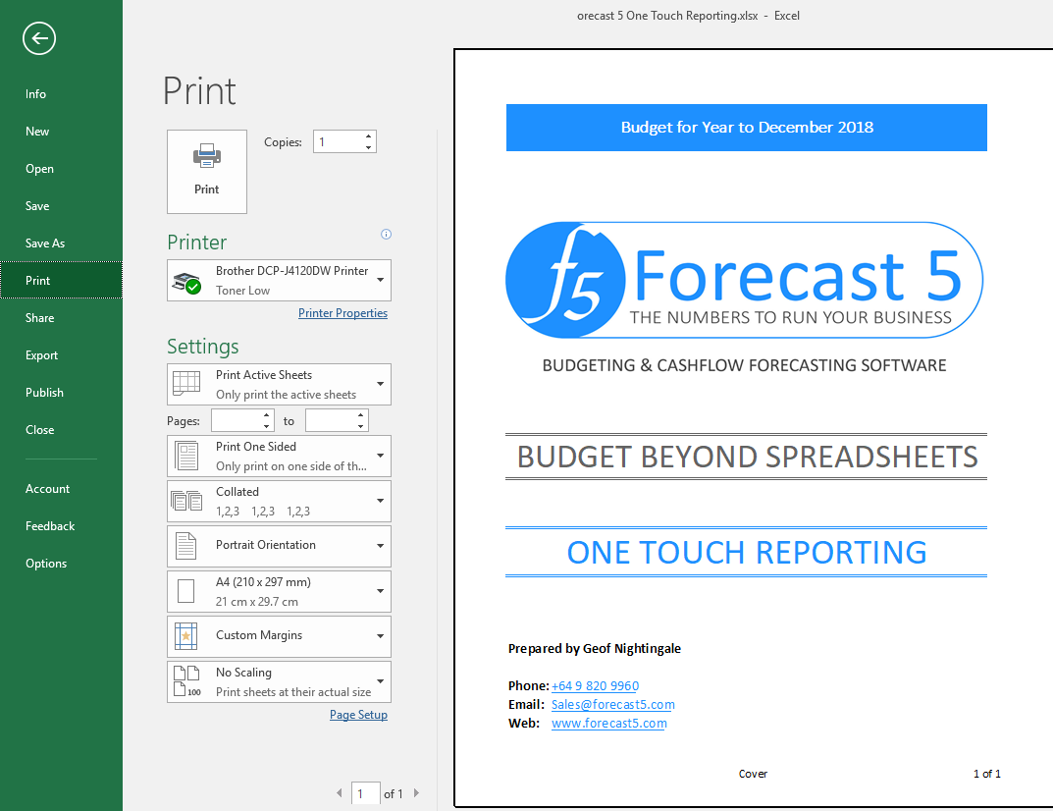Expand the Print One Sided dropdown
This screenshot has width=1053, height=811.
[279, 457]
